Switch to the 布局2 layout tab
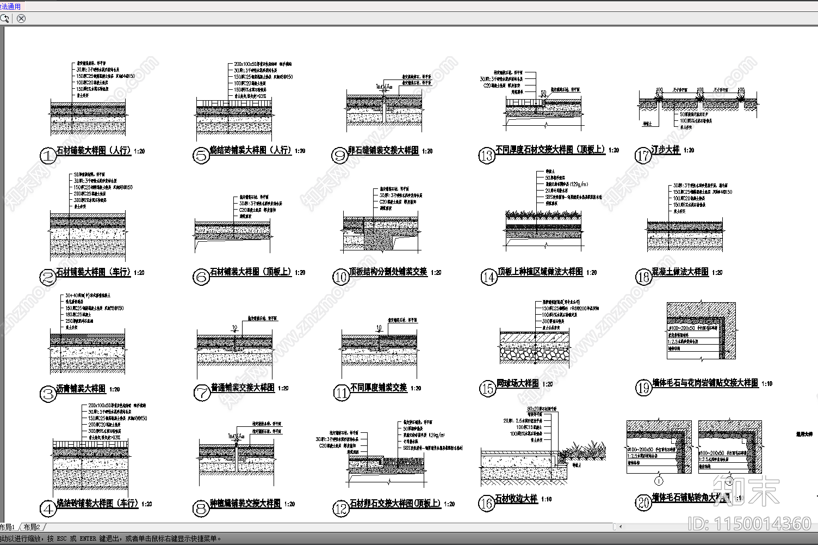 click(32, 527)
